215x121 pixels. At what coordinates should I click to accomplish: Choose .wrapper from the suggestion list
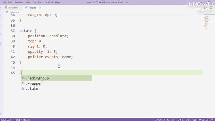(x=57, y=83)
